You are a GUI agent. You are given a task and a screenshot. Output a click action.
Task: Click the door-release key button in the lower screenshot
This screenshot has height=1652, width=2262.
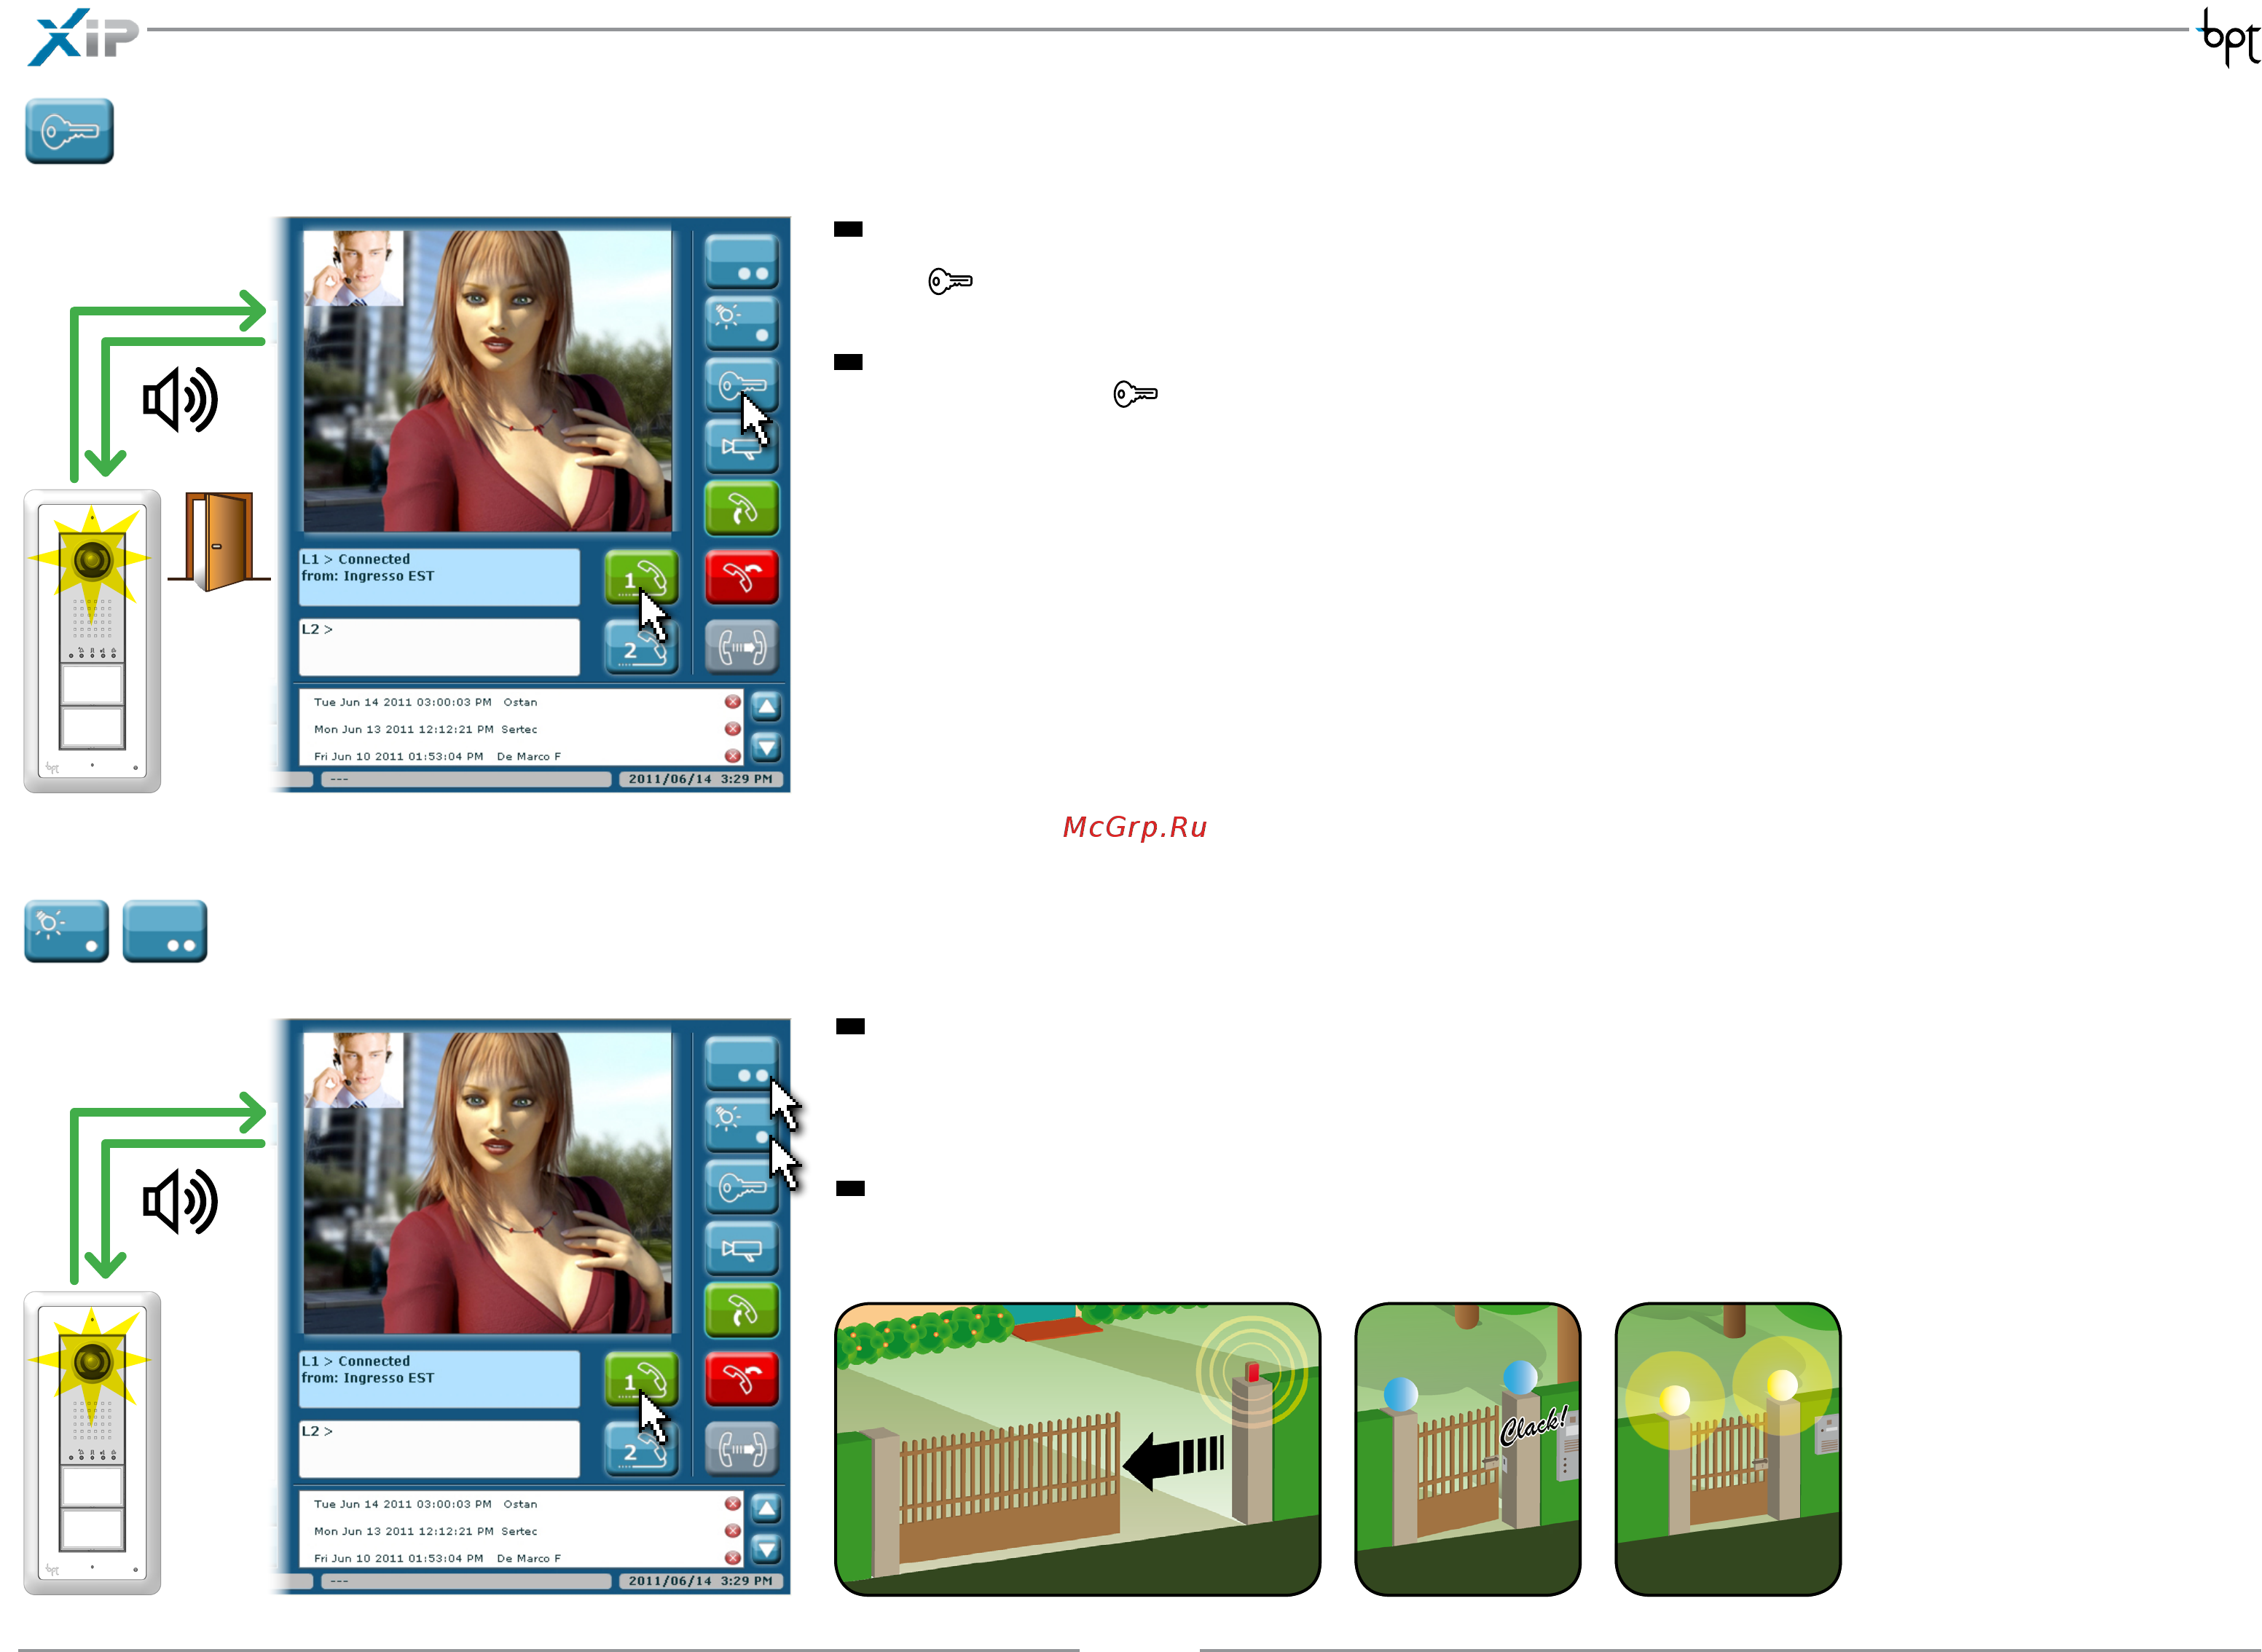(741, 1187)
